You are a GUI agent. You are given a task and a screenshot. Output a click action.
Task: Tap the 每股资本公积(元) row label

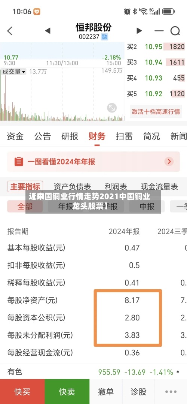coord(36,317)
